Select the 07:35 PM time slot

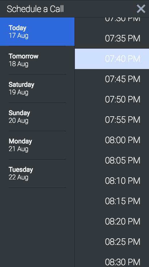[112, 38]
